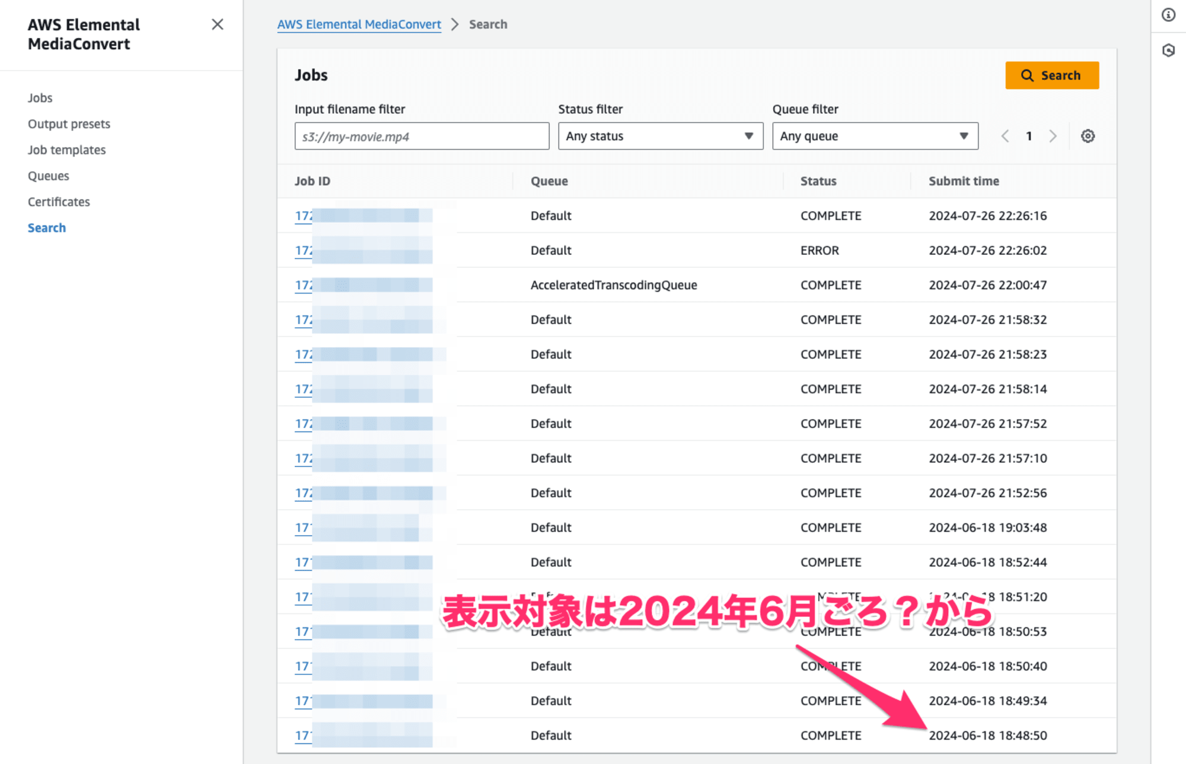Click the orange Search button
Screen dimensions: 1186x764
click(1052, 75)
